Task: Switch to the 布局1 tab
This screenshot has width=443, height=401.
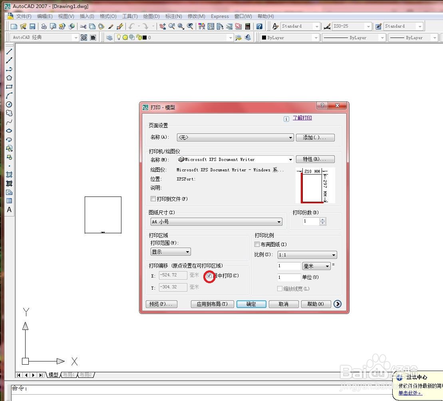Action: click(69, 375)
